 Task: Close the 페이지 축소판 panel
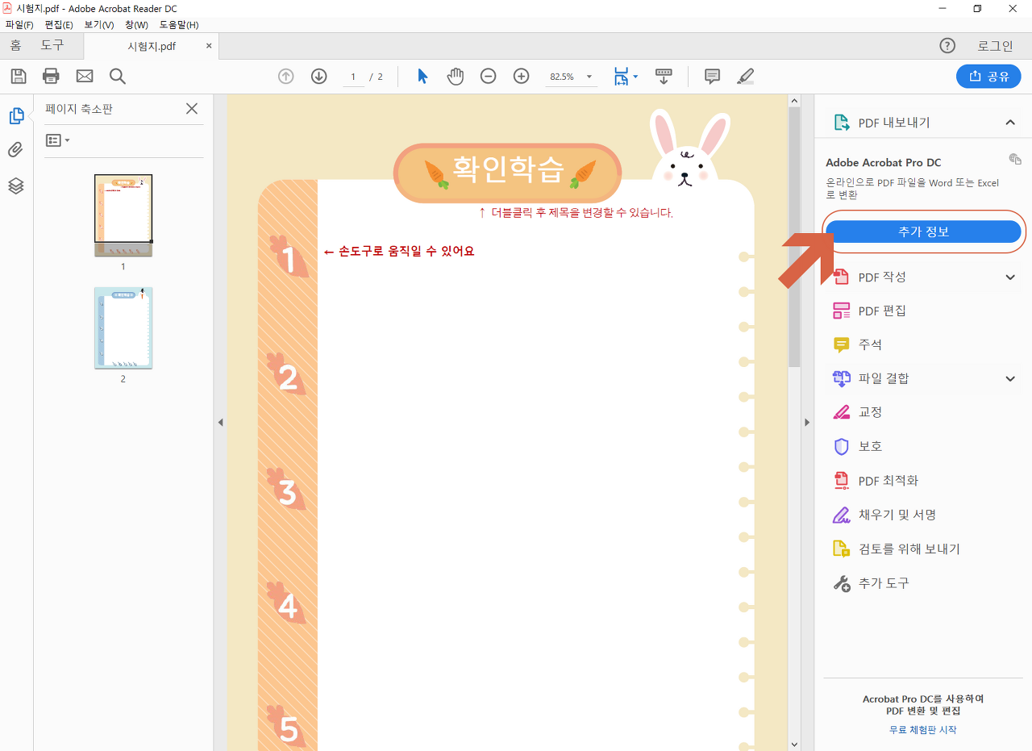click(x=192, y=109)
